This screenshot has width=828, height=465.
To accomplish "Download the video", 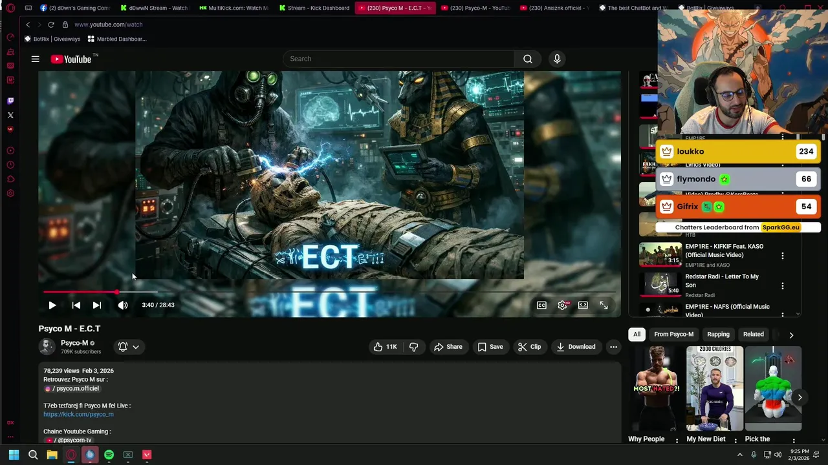I will click(x=576, y=347).
